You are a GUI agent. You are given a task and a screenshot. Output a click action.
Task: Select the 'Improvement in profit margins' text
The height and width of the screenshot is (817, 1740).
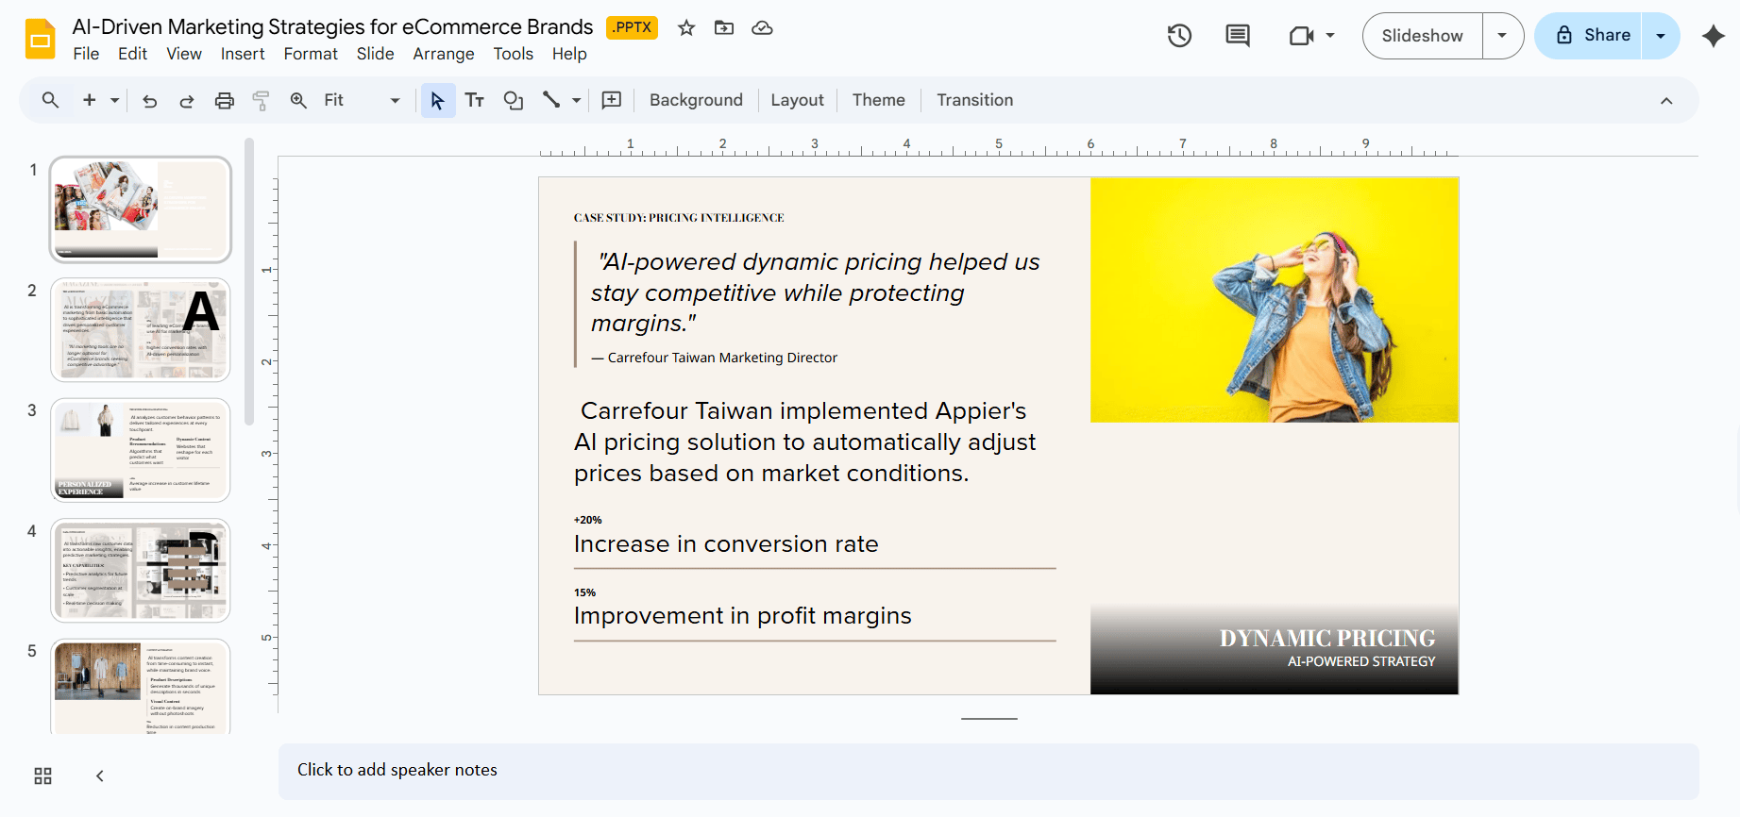[743, 616]
